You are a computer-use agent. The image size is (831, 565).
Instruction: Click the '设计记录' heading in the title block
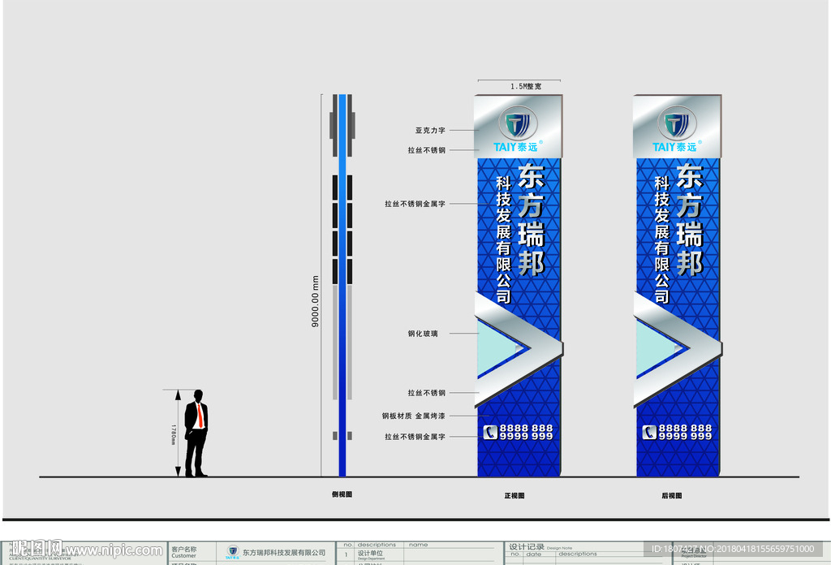(526, 546)
